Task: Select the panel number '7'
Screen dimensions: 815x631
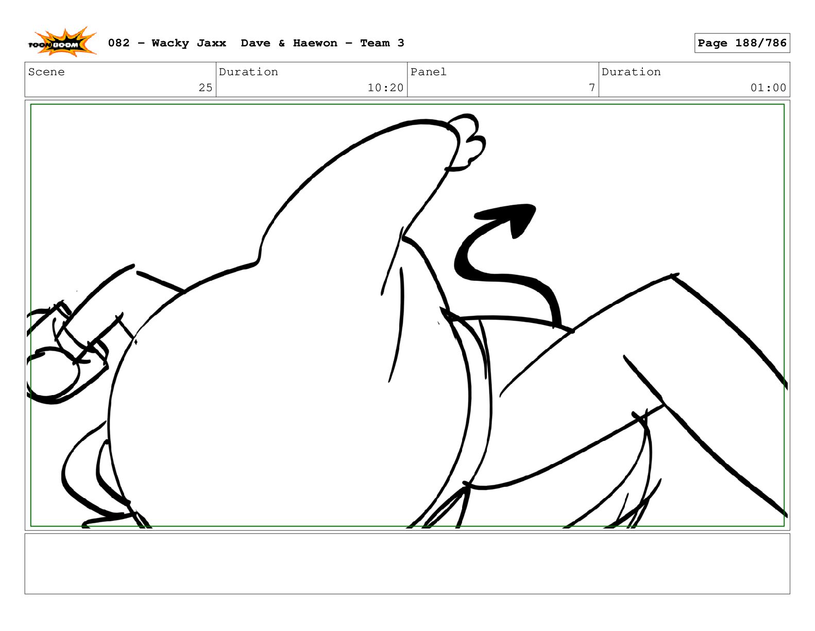Action: (x=592, y=88)
